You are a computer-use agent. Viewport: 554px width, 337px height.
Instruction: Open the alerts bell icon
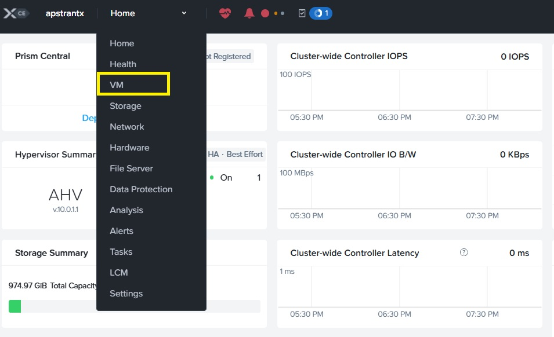tap(249, 13)
